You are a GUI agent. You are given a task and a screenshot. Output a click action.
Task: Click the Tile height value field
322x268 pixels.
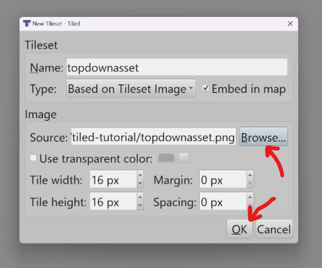[113, 202]
